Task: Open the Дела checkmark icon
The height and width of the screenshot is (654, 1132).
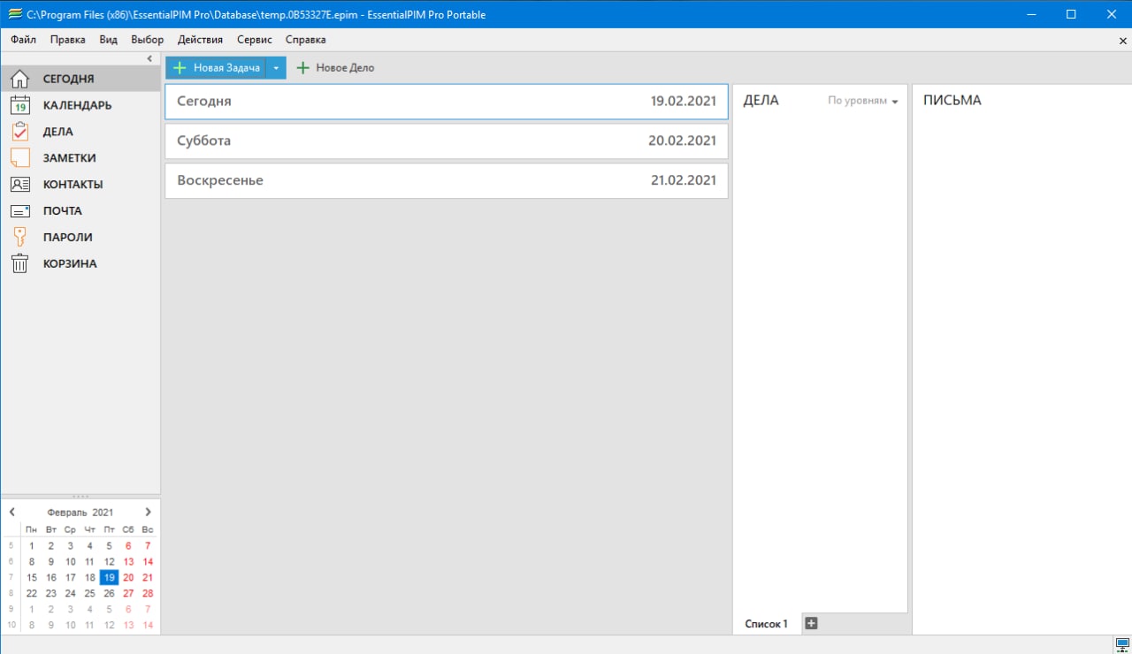Action: tap(19, 132)
